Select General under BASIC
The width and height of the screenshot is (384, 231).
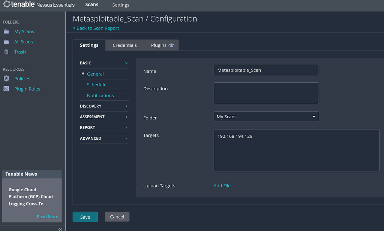pos(95,74)
